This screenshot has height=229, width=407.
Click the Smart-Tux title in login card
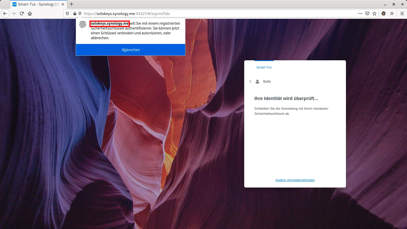pos(264,67)
